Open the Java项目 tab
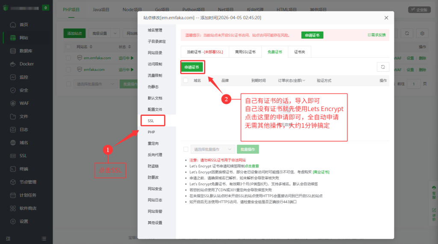This screenshot has width=438, height=244. 101,10
